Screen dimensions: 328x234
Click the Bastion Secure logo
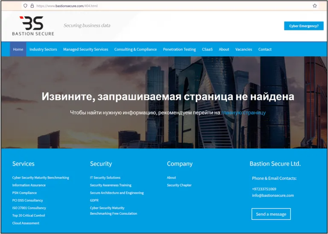click(33, 26)
